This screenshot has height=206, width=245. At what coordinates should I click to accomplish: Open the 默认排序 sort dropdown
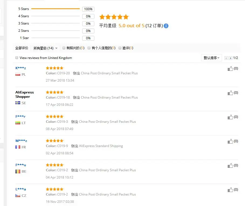[212, 58]
